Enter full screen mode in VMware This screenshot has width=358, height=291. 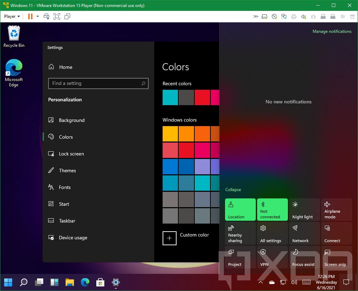pyautogui.click(x=57, y=16)
